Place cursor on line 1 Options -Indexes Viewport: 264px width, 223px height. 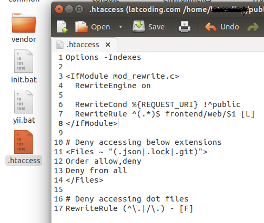[103, 57]
